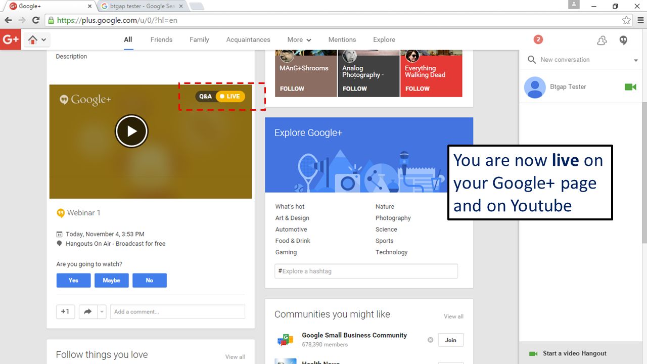This screenshot has width=647, height=364.
Task: Follow Analog Photography collection
Action: (355, 88)
